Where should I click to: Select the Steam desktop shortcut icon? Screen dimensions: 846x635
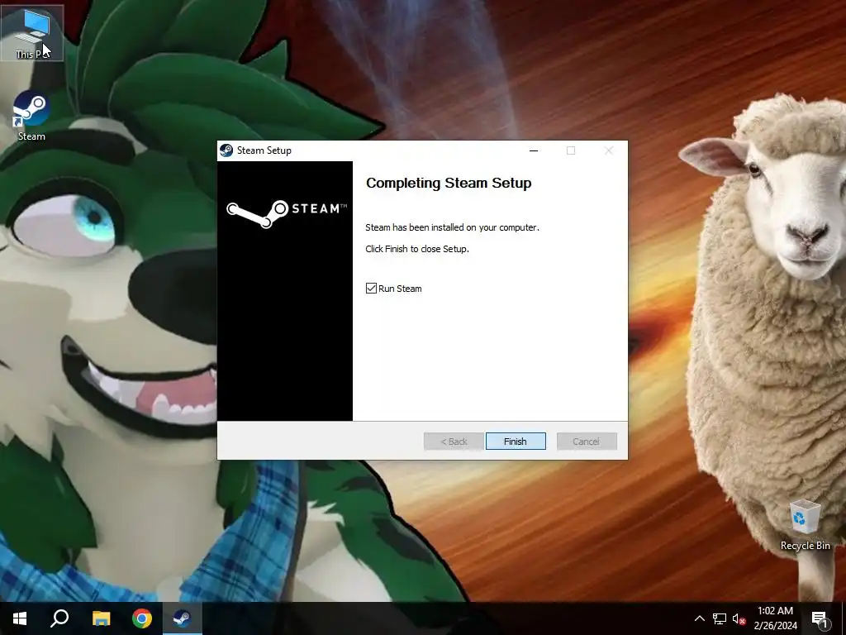click(31, 116)
